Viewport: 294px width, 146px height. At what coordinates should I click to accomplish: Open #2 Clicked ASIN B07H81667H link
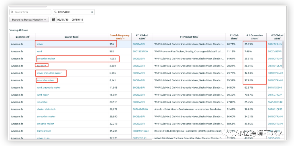point(275,66)
